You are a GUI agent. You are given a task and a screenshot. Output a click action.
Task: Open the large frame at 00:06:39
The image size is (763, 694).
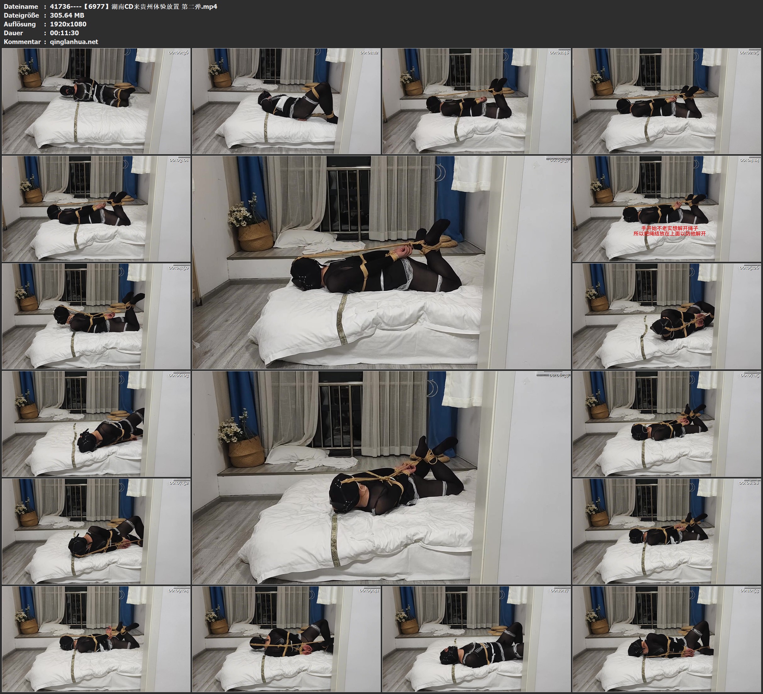click(x=382, y=477)
